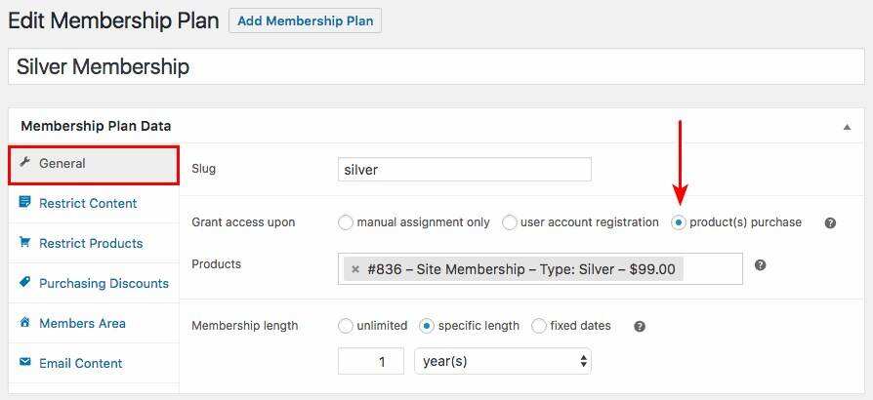The height and width of the screenshot is (400, 873).
Task: Select manual assignment only option
Action: pyautogui.click(x=346, y=222)
